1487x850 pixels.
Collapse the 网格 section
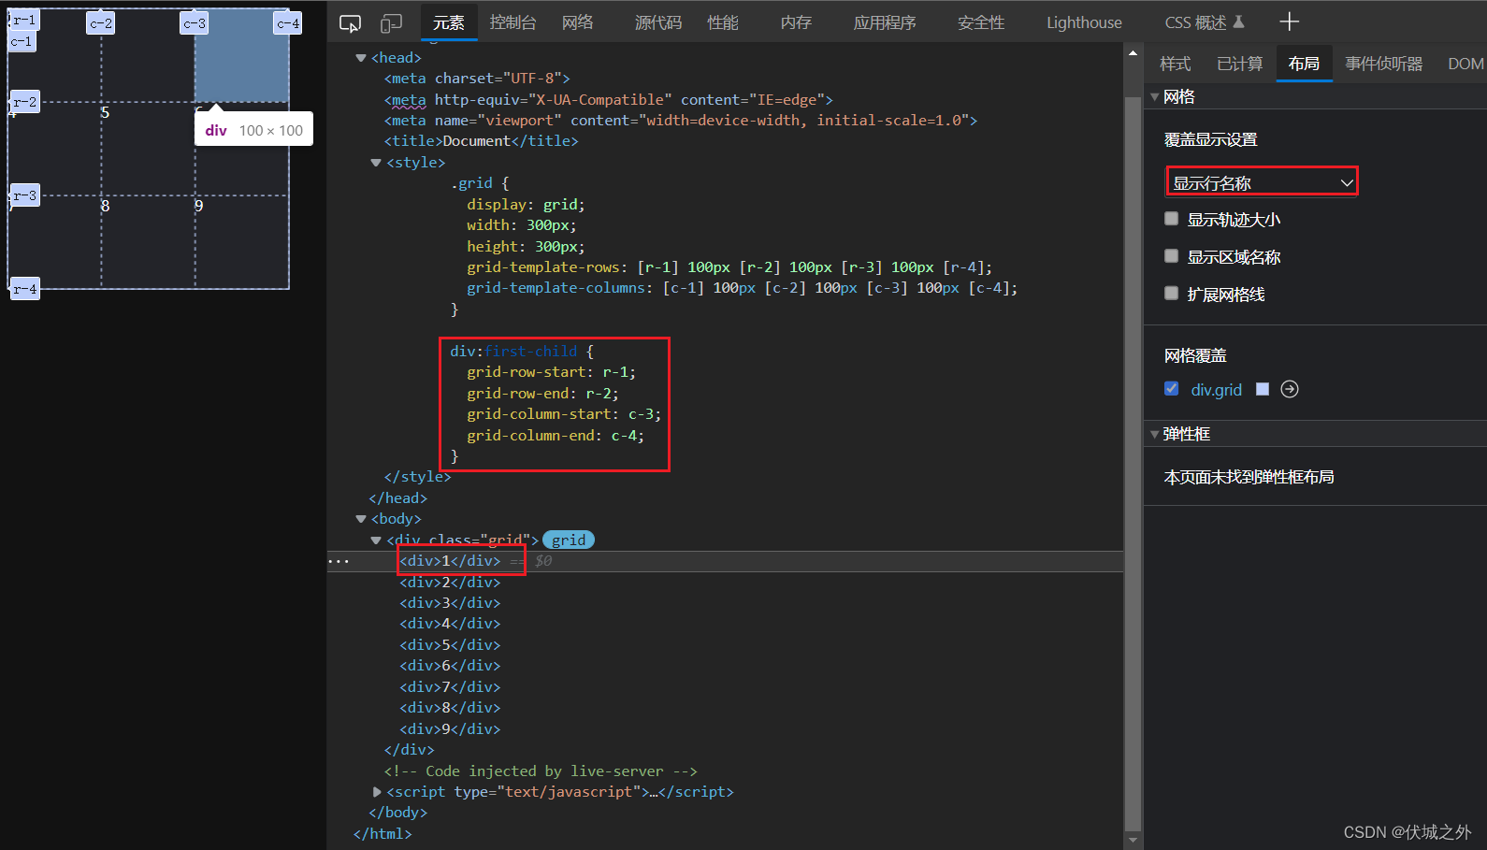[x=1155, y=96]
